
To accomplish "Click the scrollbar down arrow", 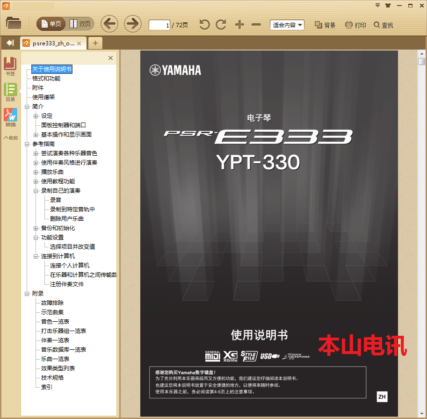I will click(x=421, y=414).
